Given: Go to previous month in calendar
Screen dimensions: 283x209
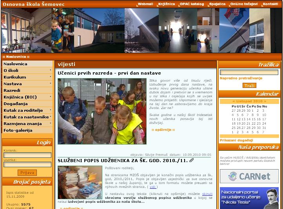Looking at the screenshot, I should point(234,101).
